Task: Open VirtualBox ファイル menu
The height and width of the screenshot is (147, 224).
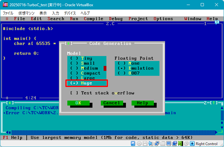Action: [x=8, y=13]
